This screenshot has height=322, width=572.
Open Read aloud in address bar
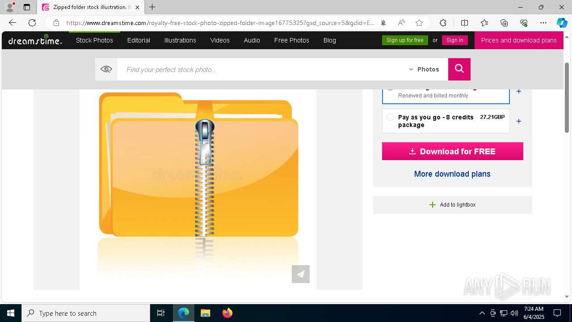point(401,23)
